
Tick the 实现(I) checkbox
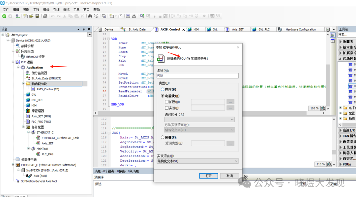coord(167,108)
